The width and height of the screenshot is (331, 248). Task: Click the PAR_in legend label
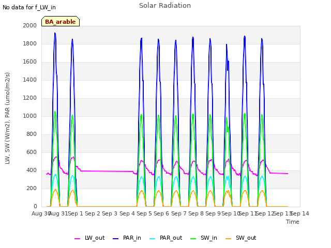(x=132, y=238)
